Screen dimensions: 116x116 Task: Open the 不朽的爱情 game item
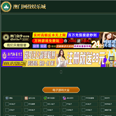pos(89,98)
